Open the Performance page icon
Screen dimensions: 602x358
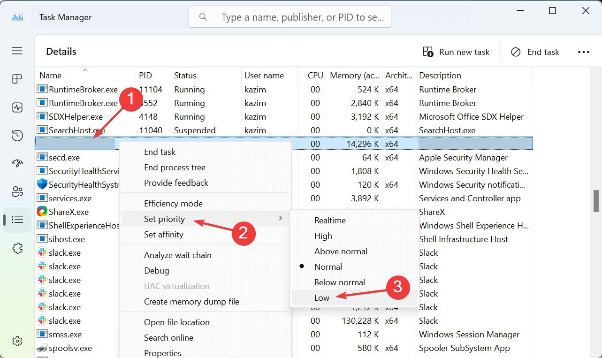click(x=17, y=107)
